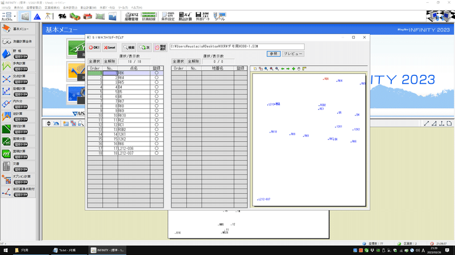Open the ヘルプ(H) menu
The height and width of the screenshot is (255, 455).
click(x=136, y=8)
